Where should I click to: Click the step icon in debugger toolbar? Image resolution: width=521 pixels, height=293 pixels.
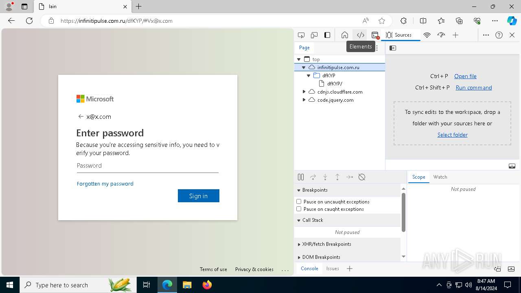coord(350,177)
